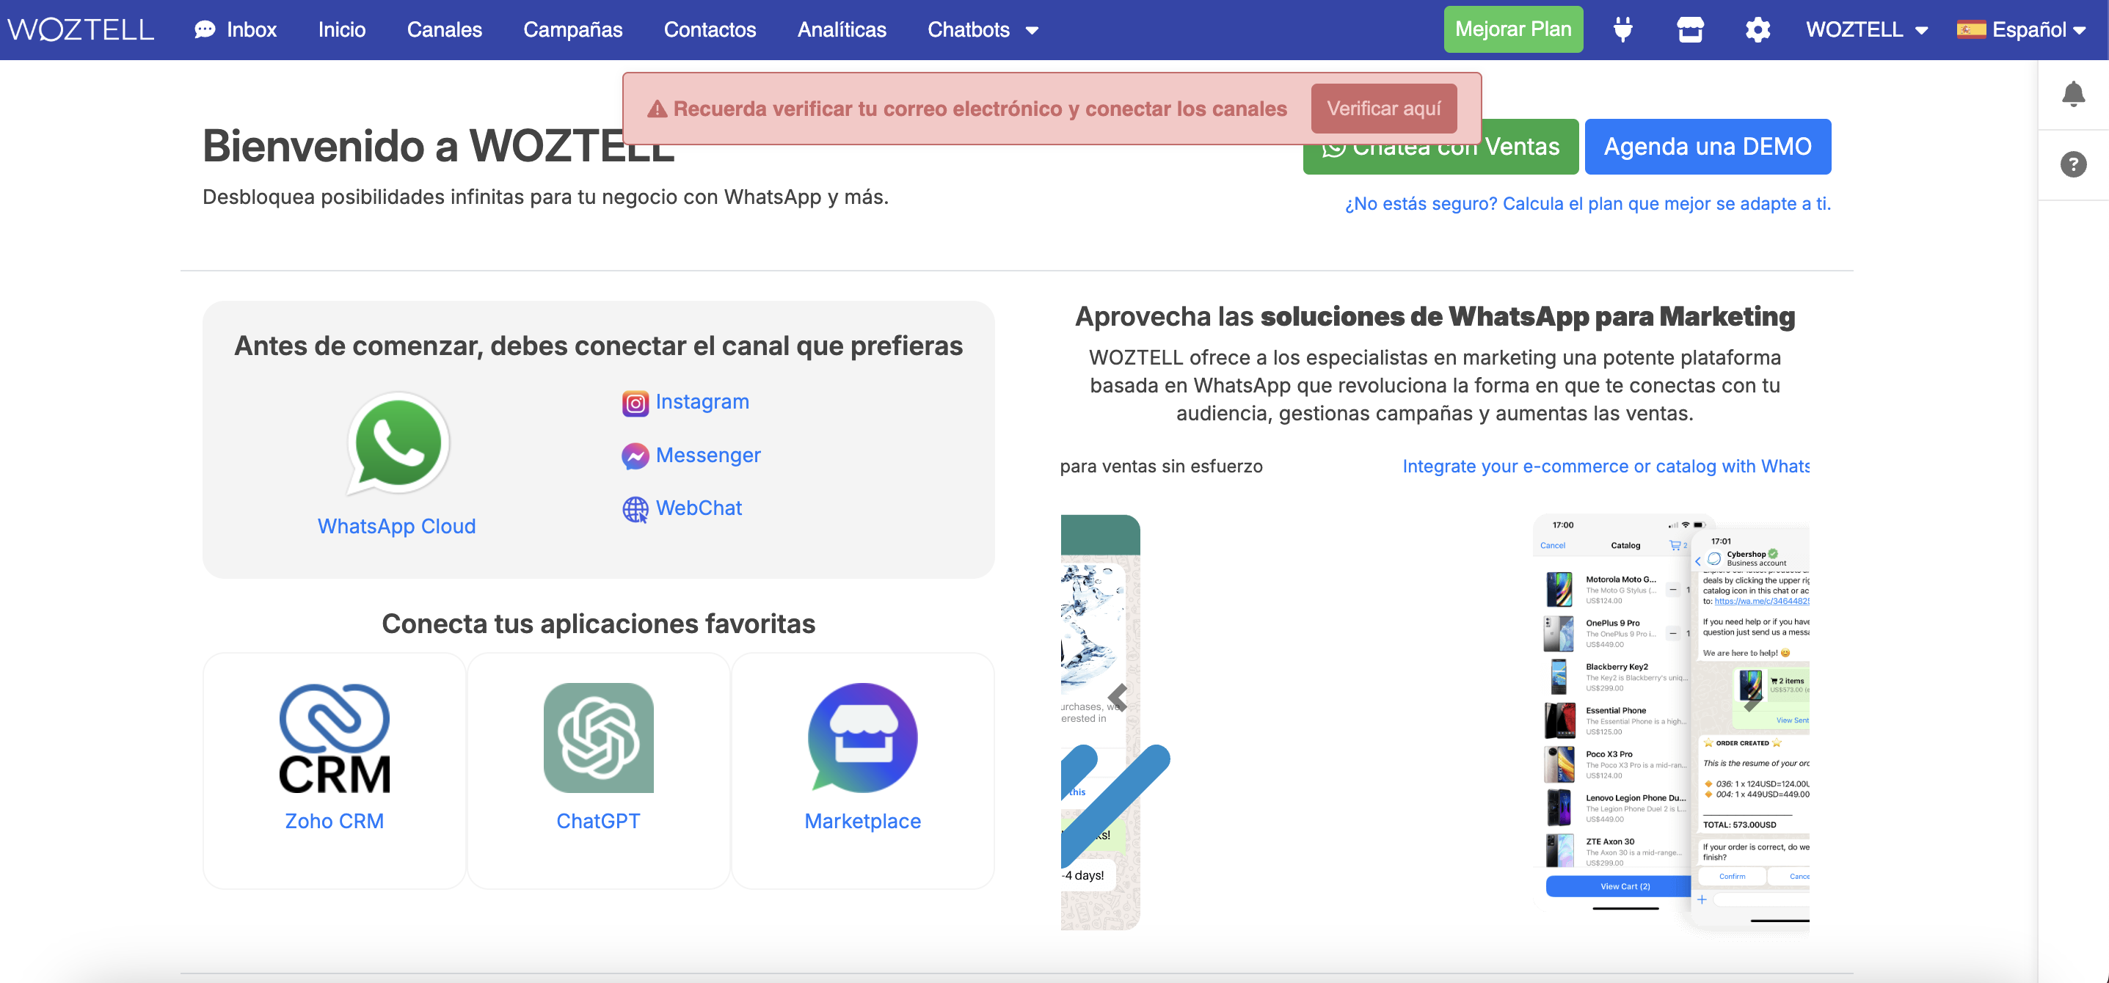The width and height of the screenshot is (2109, 983).
Task: Click Agenda una DEMO button
Action: click(x=1708, y=147)
